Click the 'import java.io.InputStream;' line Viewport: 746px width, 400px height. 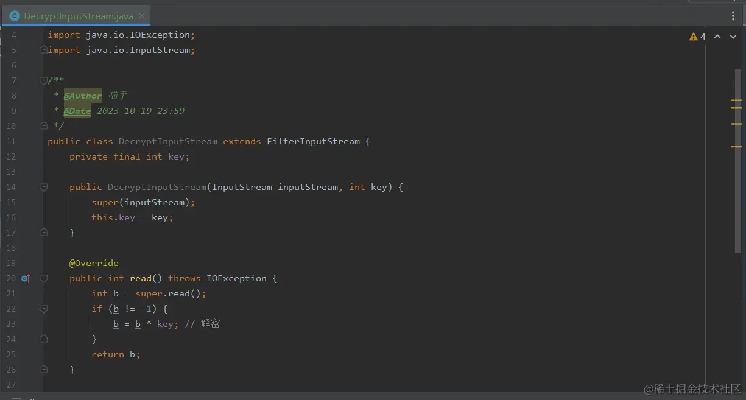tap(121, 50)
